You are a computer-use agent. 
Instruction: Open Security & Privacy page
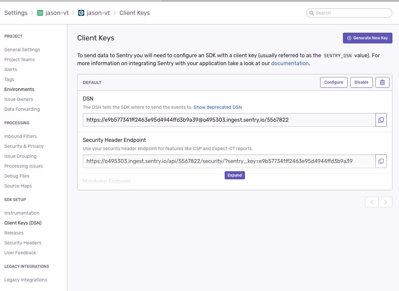(24, 146)
